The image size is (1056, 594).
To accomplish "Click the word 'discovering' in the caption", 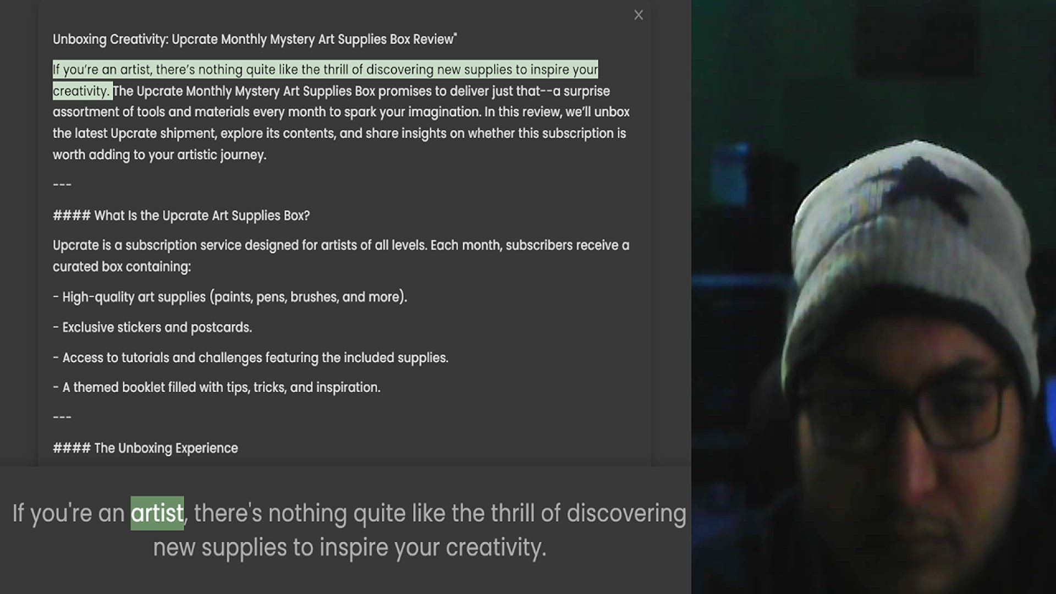I will 626,513.
